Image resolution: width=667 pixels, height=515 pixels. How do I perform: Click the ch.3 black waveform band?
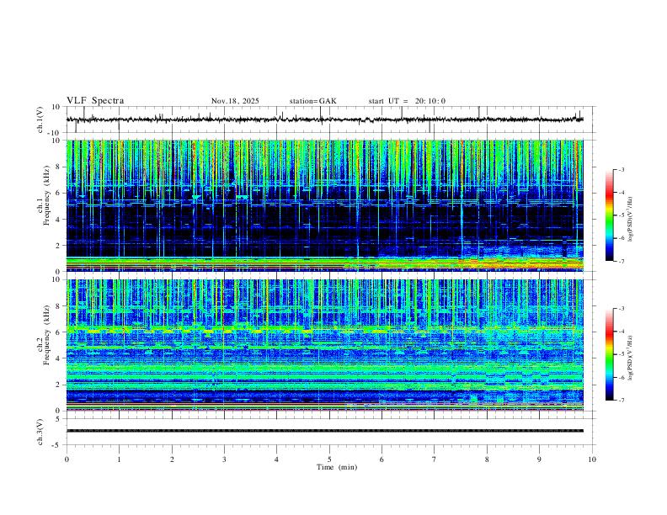(x=324, y=431)
